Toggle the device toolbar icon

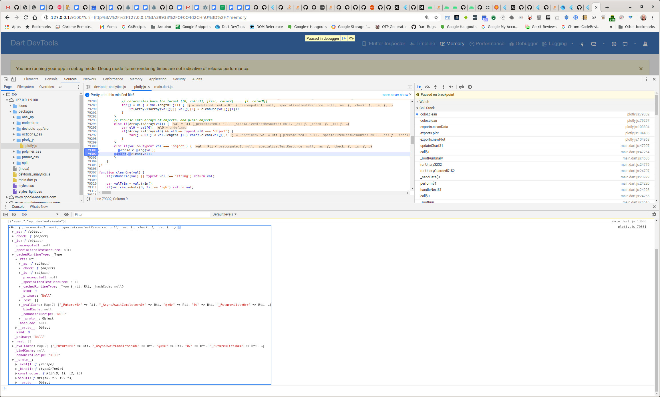13,79
